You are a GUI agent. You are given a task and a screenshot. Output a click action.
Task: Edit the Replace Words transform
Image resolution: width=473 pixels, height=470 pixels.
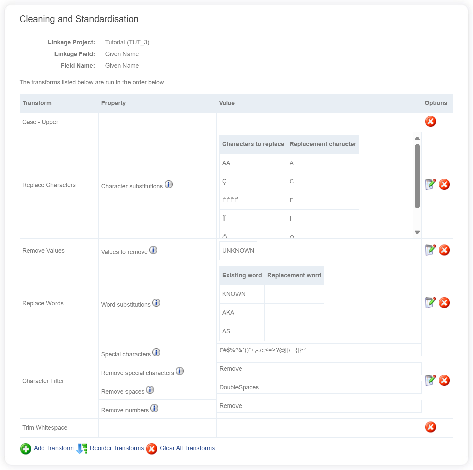click(x=430, y=303)
